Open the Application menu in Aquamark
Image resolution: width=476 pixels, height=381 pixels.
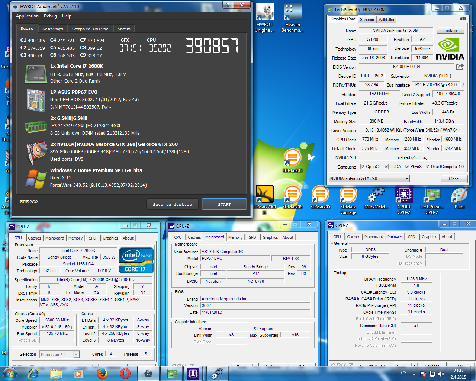[x=27, y=16]
